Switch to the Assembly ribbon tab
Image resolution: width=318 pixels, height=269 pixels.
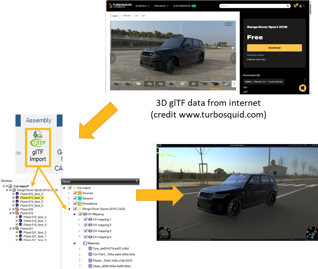coord(39,120)
